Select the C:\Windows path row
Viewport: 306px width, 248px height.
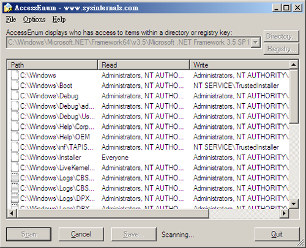click(x=38, y=75)
